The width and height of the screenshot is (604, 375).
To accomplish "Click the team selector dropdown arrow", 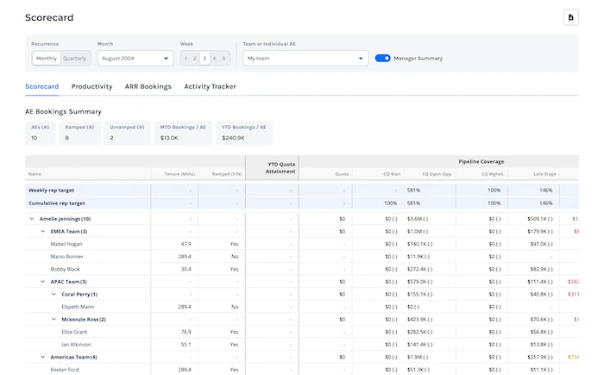I will pyautogui.click(x=362, y=59).
